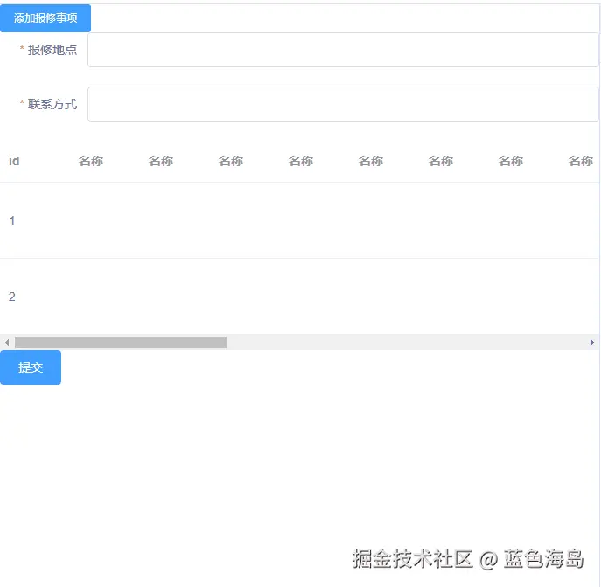Screen dimensions: 601x587
Task: Click the id column header
Action: coord(14,161)
